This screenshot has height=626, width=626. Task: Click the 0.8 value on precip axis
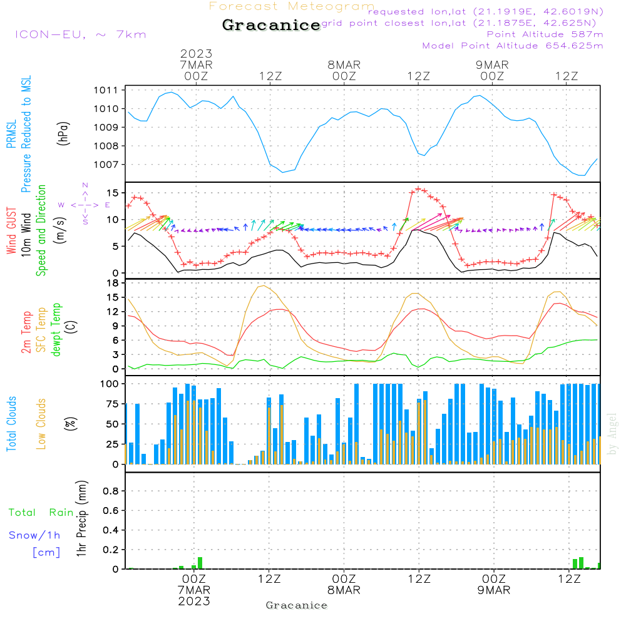tap(111, 491)
